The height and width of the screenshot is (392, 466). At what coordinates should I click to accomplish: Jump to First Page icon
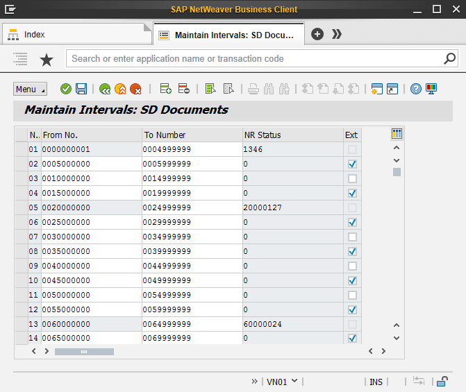308,89
